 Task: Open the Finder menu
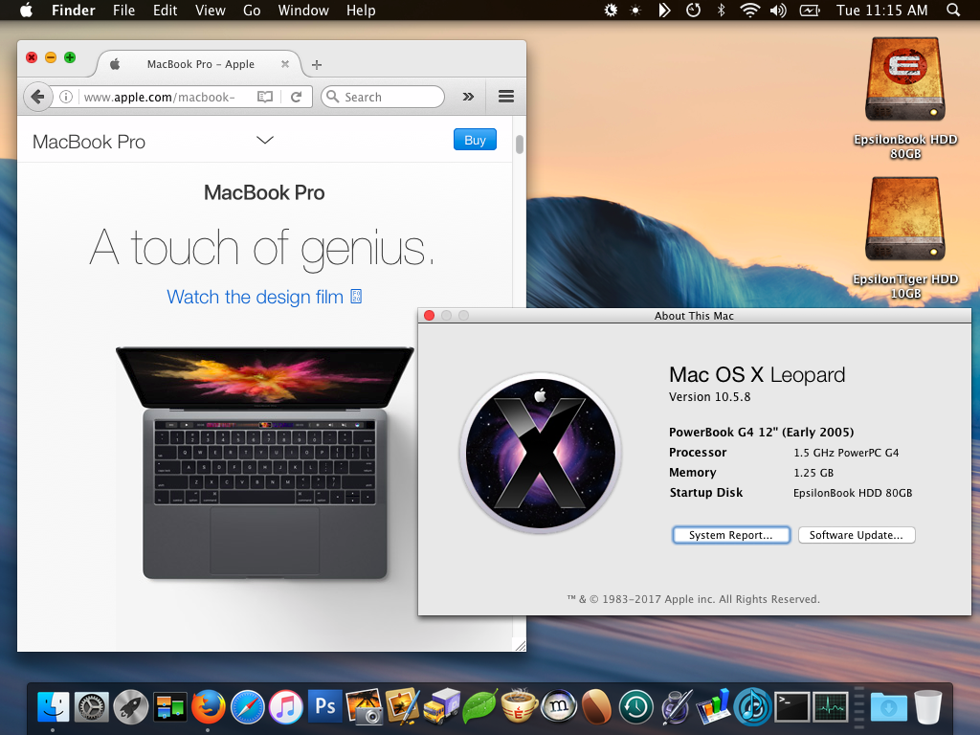[73, 10]
